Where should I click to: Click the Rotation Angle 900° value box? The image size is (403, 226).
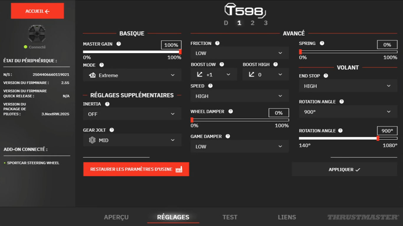pos(387,131)
